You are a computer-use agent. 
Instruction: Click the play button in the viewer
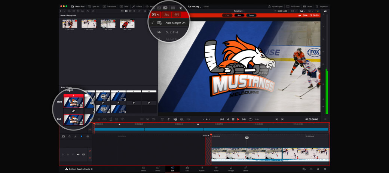(x=238, y=119)
